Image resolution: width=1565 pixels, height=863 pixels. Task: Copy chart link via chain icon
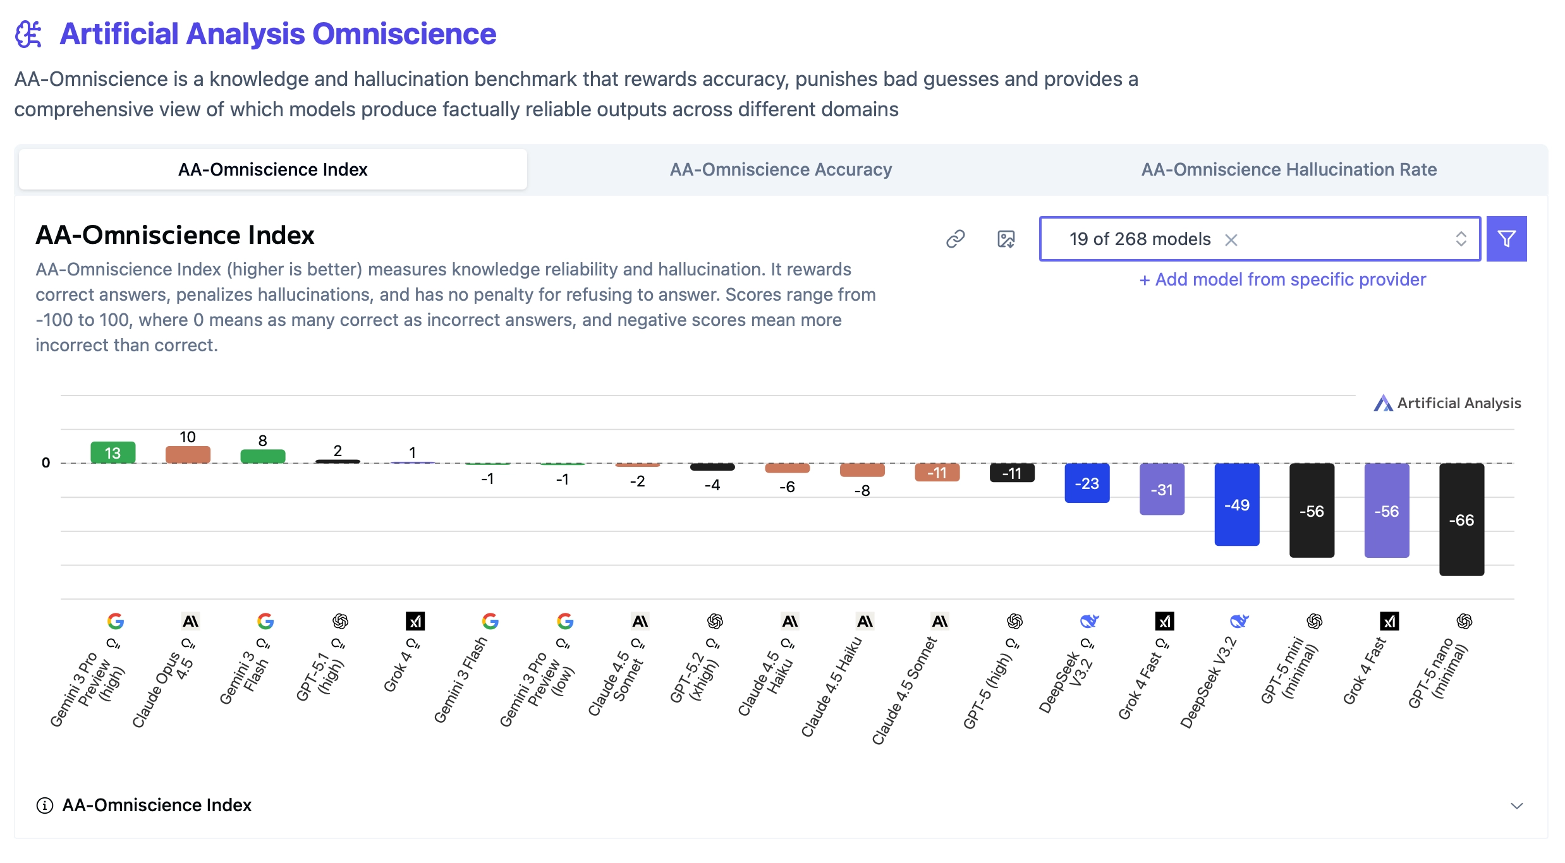click(955, 239)
